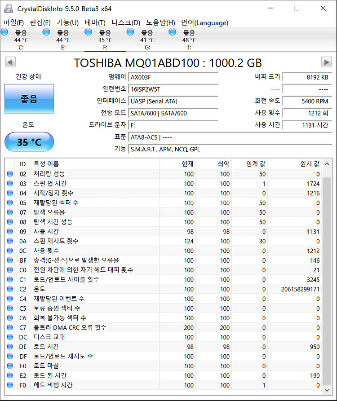Click the attribute list vertical scrollbar thumb
337x401 pixels.
click(327, 281)
